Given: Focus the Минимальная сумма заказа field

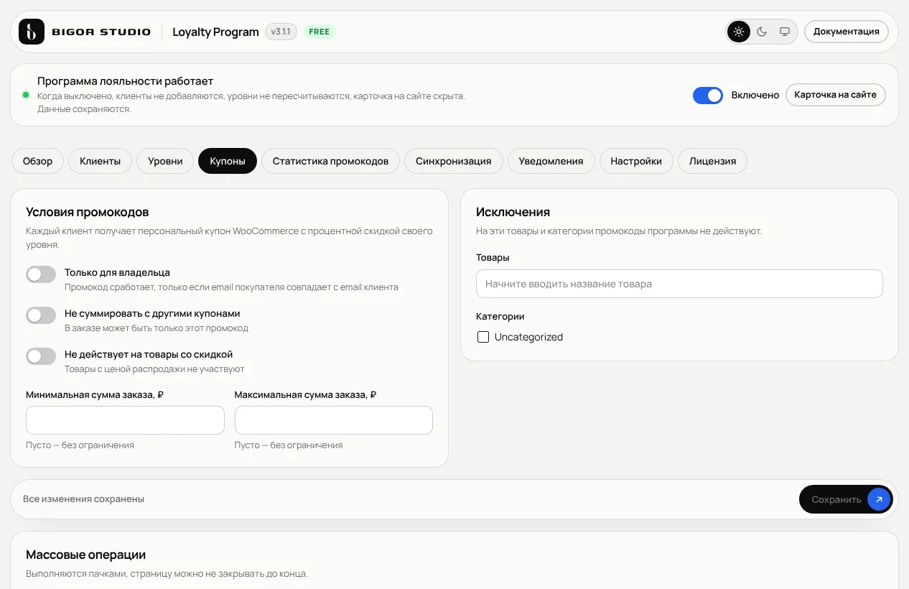Looking at the screenshot, I should tap(125, 420).
